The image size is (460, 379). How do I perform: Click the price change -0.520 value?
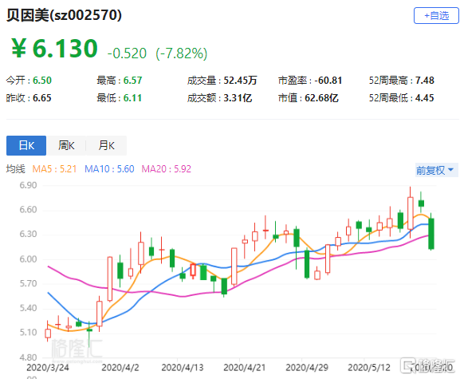(127, 53)
